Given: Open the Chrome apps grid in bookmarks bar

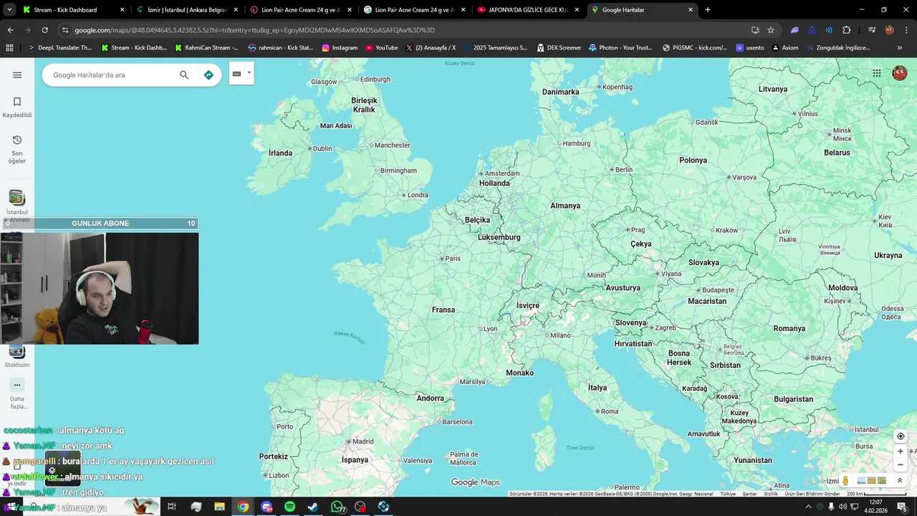Looking at the screenshot, I should coord(9,47).
